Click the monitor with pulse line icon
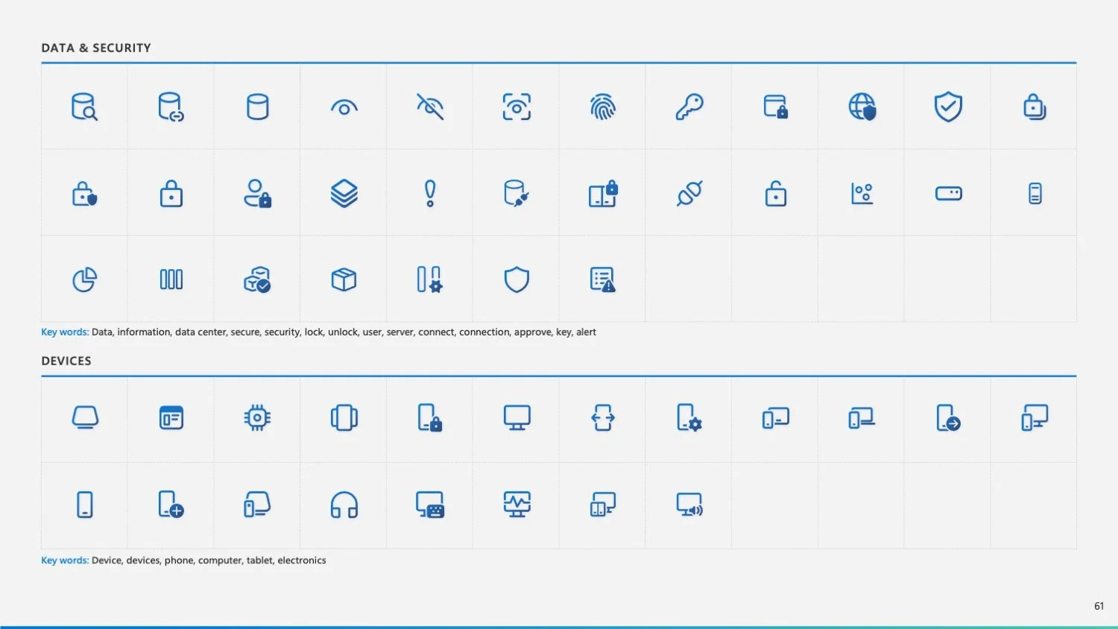This screenshot has height=629, width=1118. coord(517,505)
